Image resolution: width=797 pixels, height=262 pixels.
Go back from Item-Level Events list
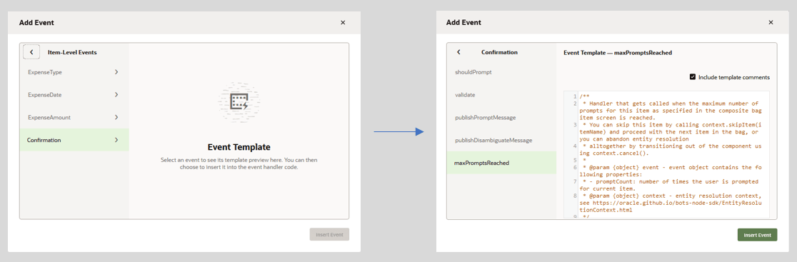coord(31,52)
